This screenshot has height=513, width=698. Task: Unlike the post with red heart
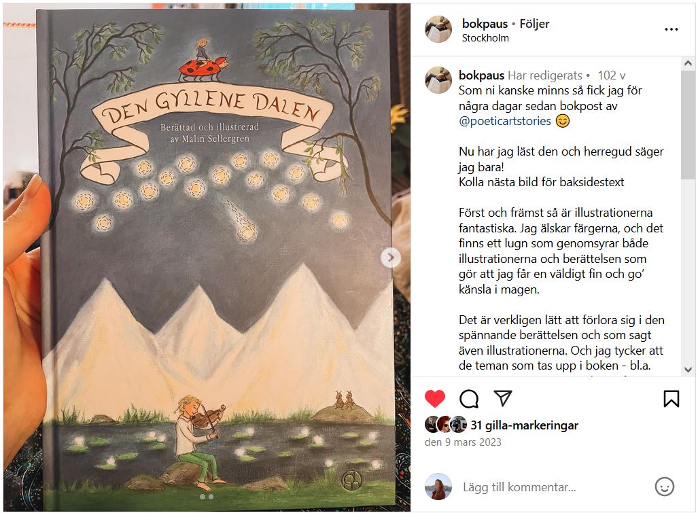(435, 398)
